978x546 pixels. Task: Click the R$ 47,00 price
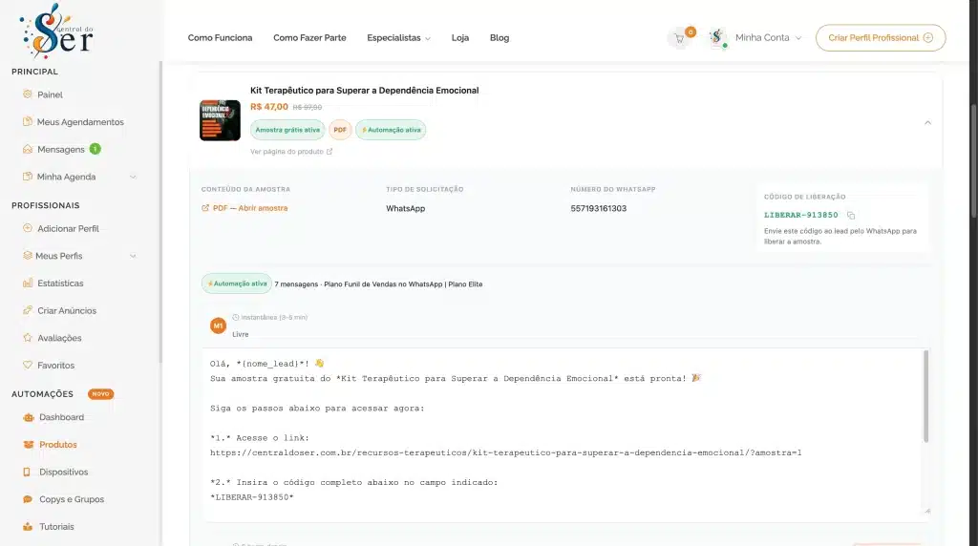coord(268,107)
